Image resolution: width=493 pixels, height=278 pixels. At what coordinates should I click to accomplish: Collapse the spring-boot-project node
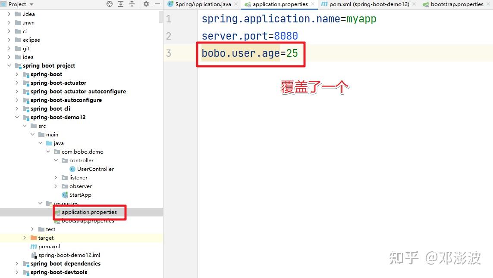click(x=10, y=66)
